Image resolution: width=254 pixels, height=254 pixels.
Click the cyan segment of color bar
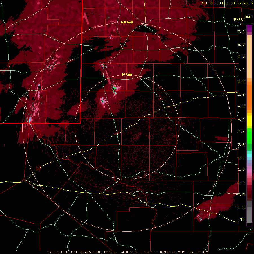pos(249,155)
